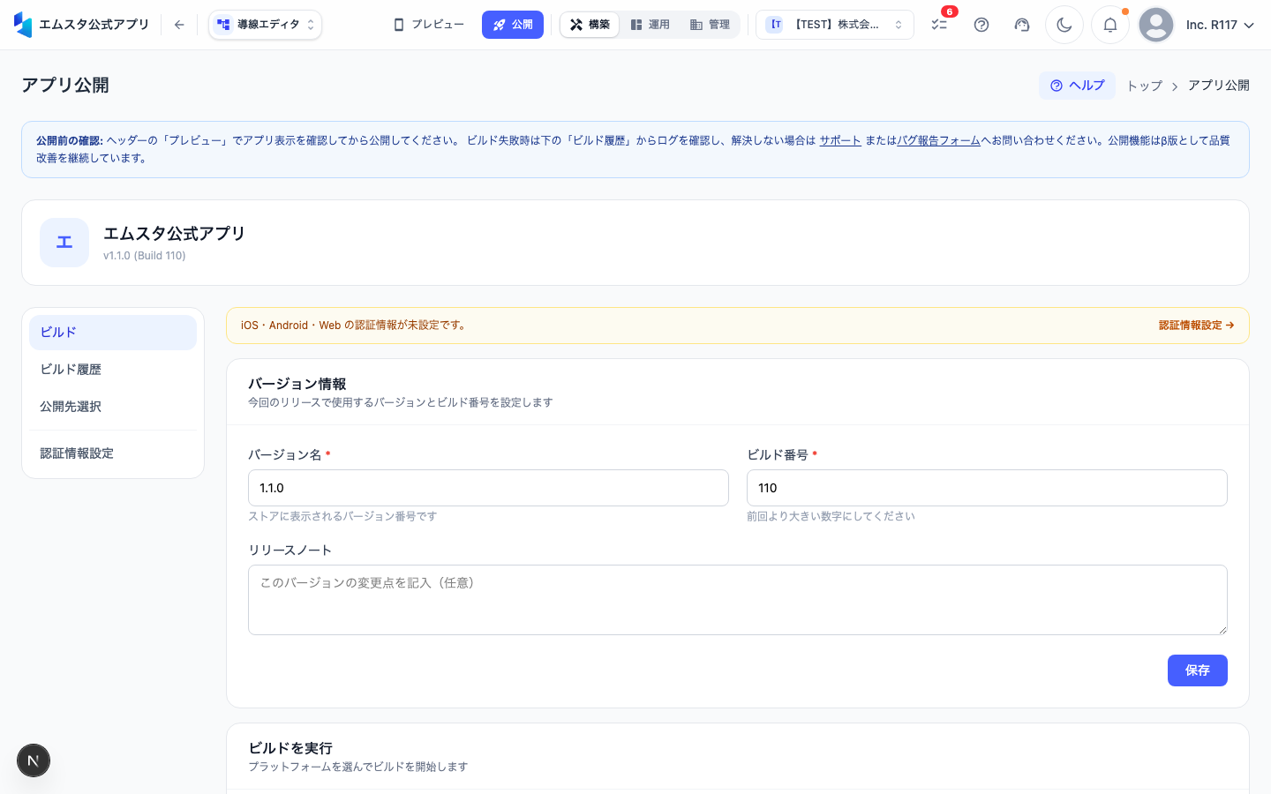
Task: Navigate to トップ breadcrumb
Action: point(1145,86)
